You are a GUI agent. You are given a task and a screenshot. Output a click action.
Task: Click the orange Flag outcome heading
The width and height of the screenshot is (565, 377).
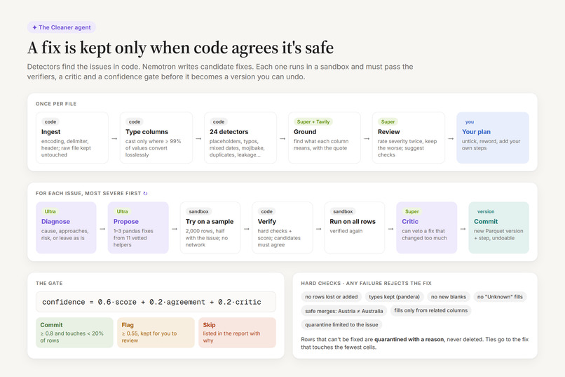[128, 324]
